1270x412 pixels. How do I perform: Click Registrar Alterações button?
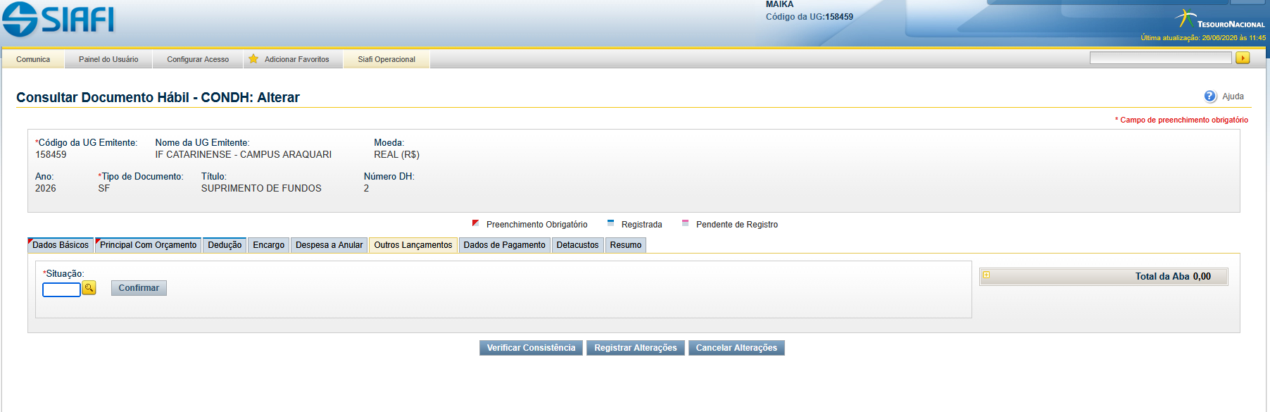635,348
